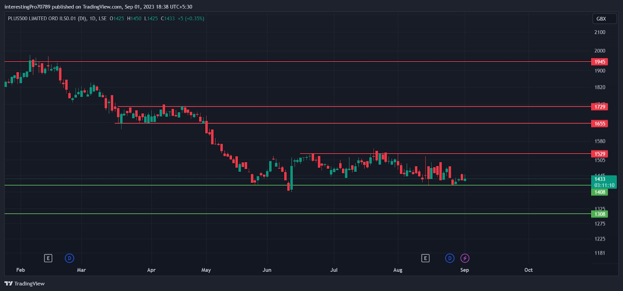Select the 1729 red price label
This screenshot has width=623, height=291.
[600, 107]
